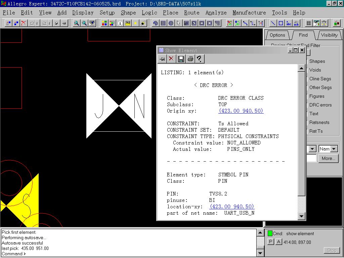Screen dimensions: 344x258
Task: Select the Add Rectangle outline tool
Action: (281, 23)
